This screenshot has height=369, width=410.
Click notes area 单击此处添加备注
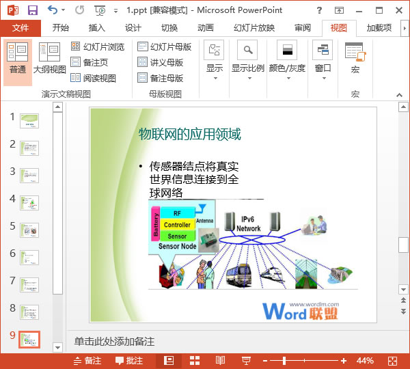click(115, 342)
